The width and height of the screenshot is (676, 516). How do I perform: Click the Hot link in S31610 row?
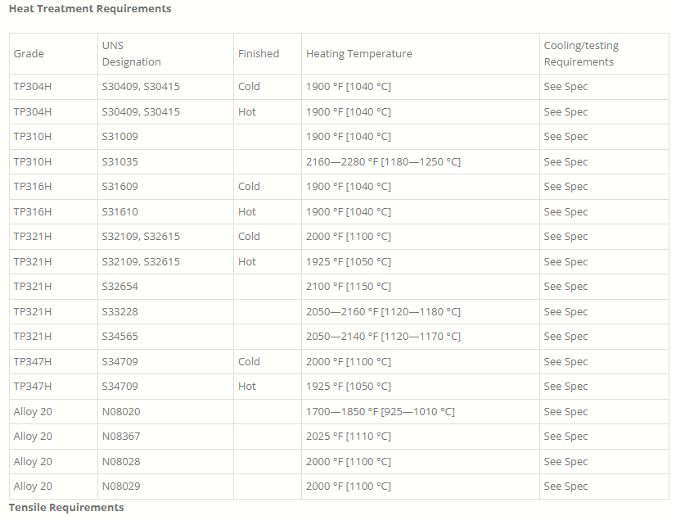coord(247,212)
